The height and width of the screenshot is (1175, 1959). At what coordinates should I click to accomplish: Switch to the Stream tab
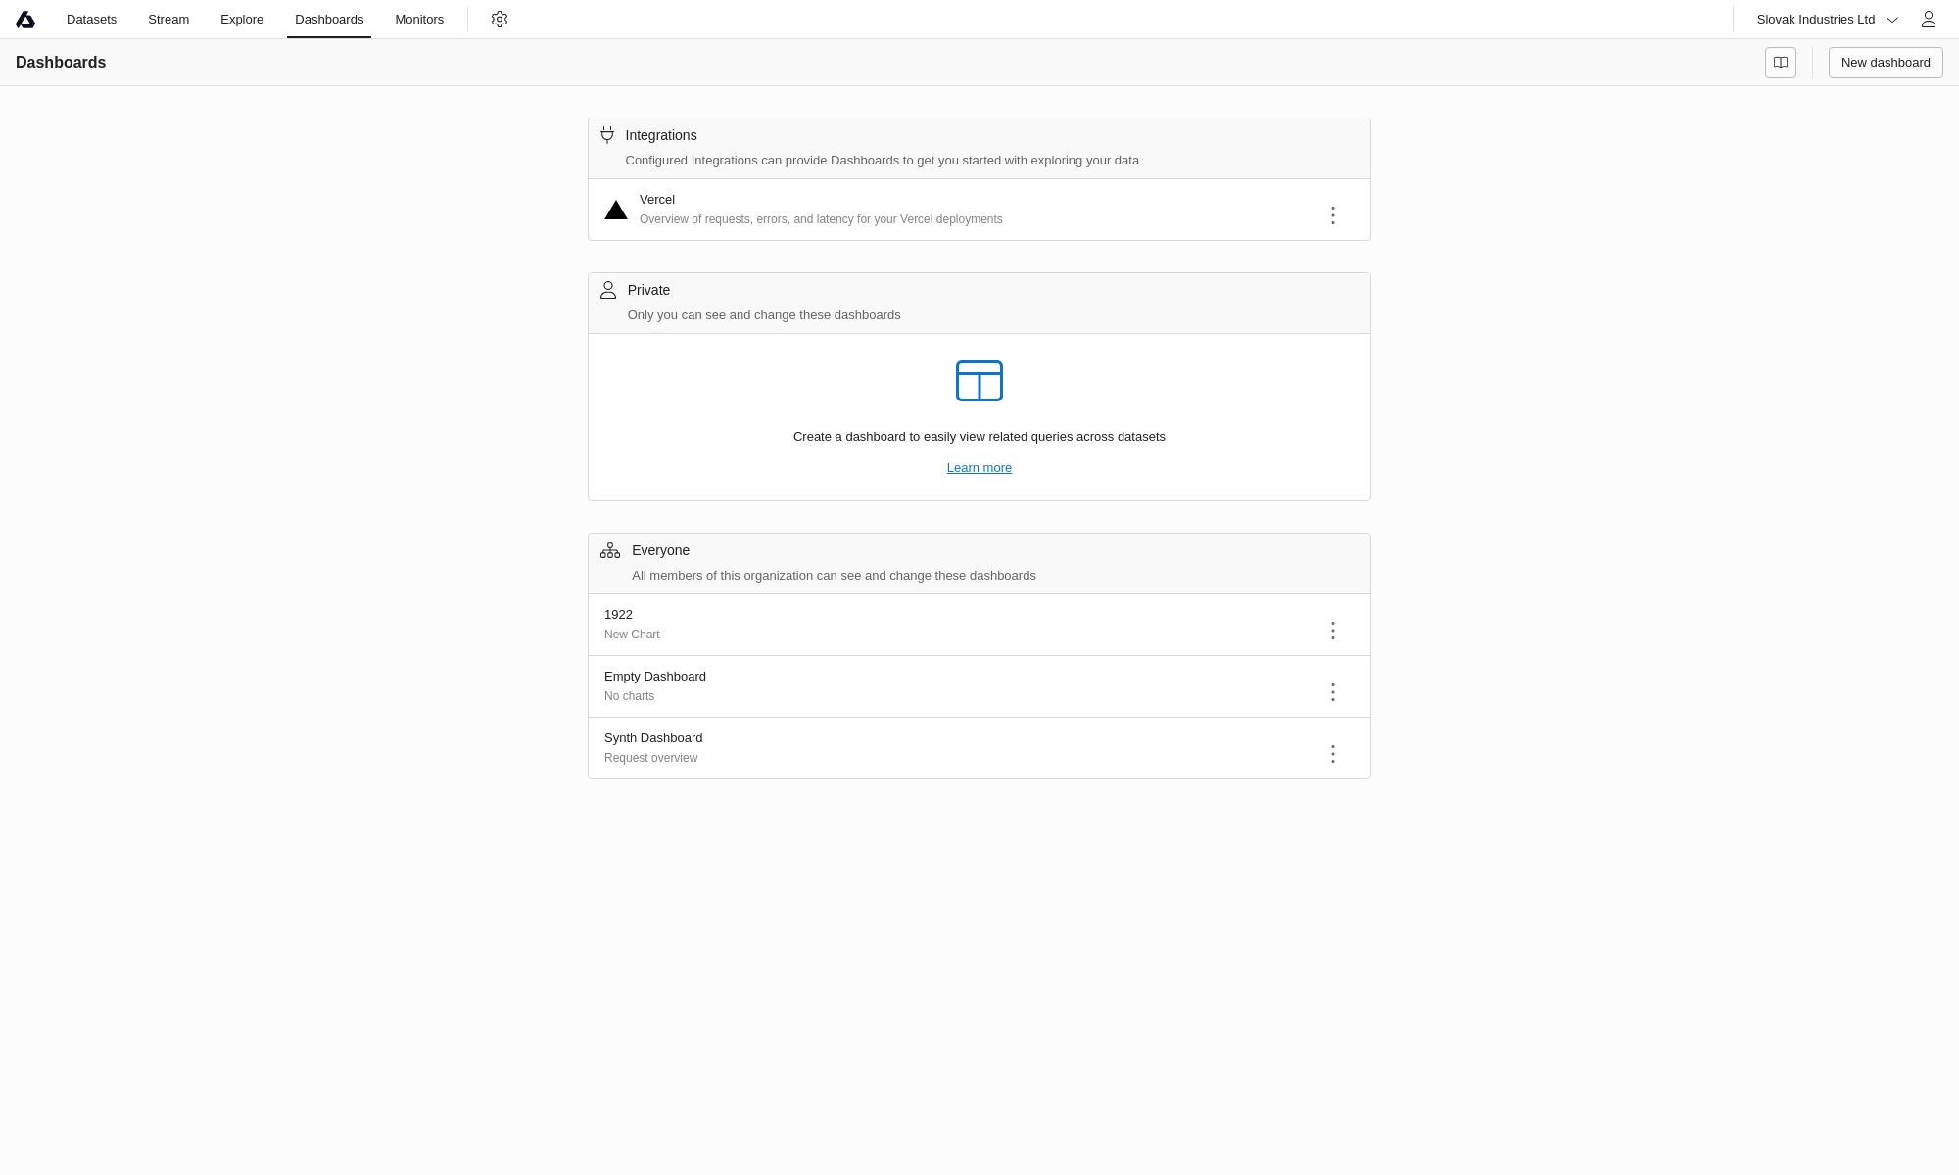click(168, 20)
